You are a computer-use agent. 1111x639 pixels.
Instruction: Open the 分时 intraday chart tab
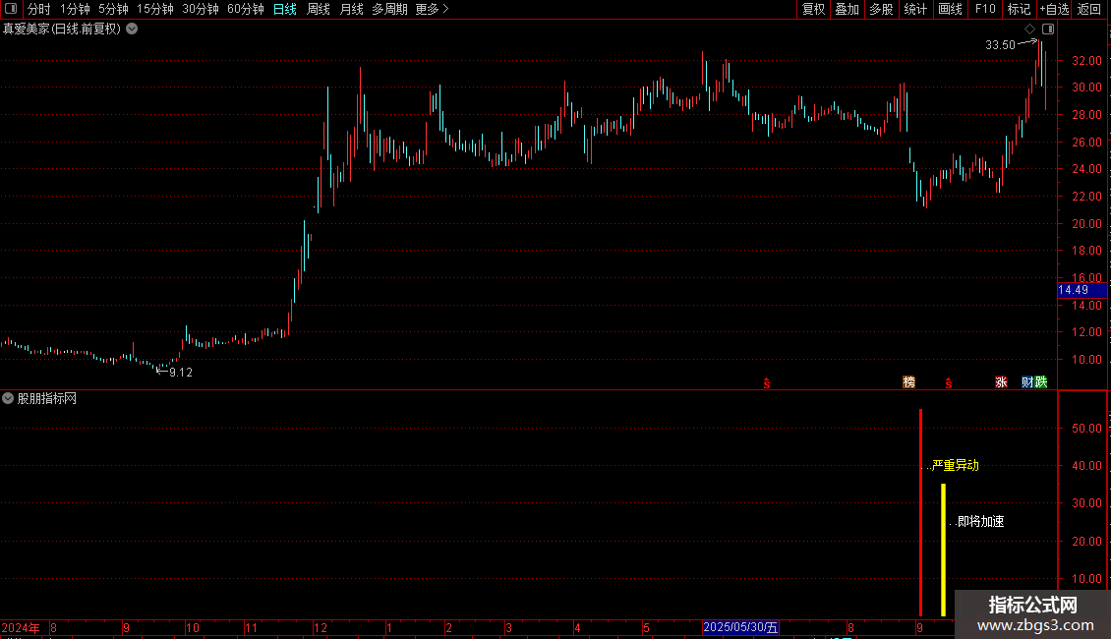(x=39, y=9)
